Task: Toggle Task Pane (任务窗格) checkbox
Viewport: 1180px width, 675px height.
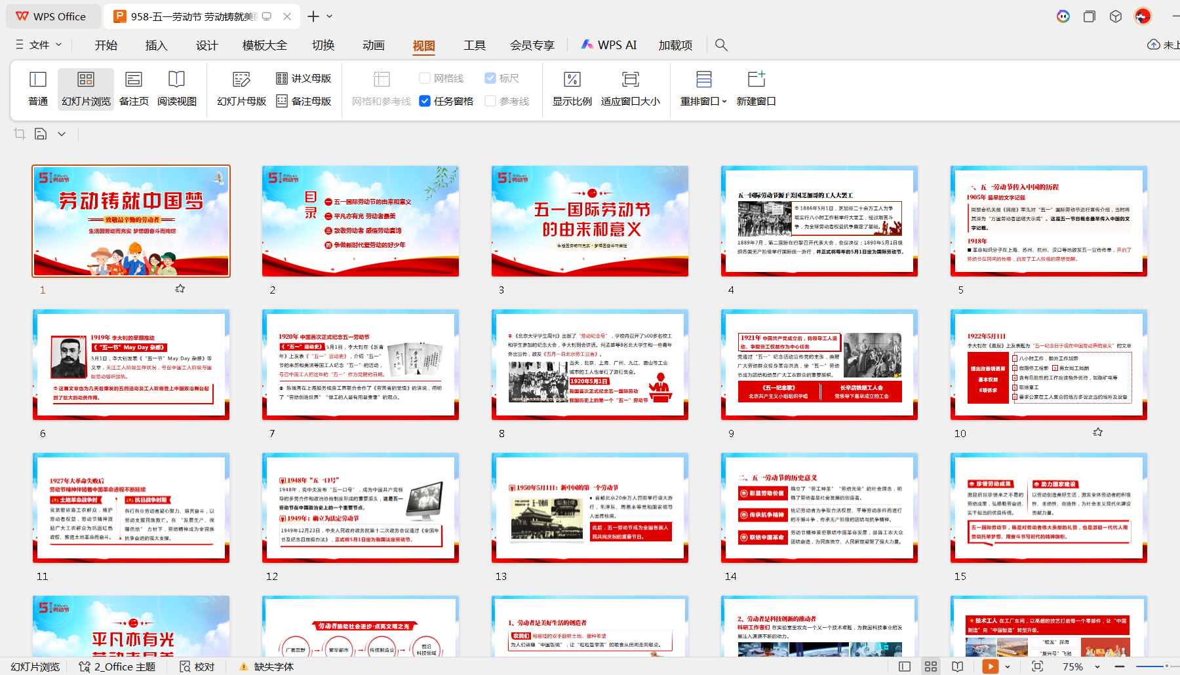Action: [x=425, y=101]
